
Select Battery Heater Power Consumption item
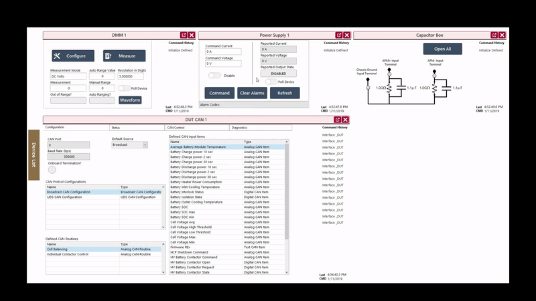(227, 182)
